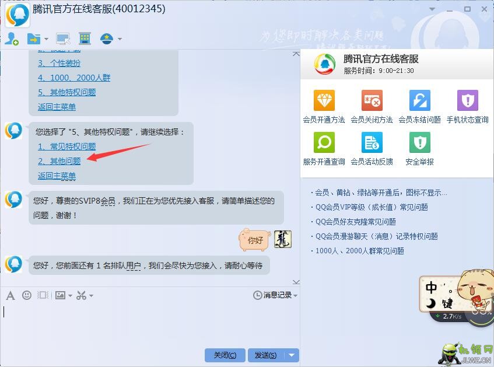Click the font style A icon
Viewport: 494px width, 367px height.
coord(10,295)
